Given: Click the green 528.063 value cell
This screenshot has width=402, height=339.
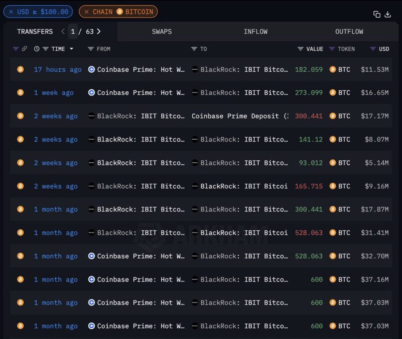Looking at the screenshot, I should click(309, 256).
